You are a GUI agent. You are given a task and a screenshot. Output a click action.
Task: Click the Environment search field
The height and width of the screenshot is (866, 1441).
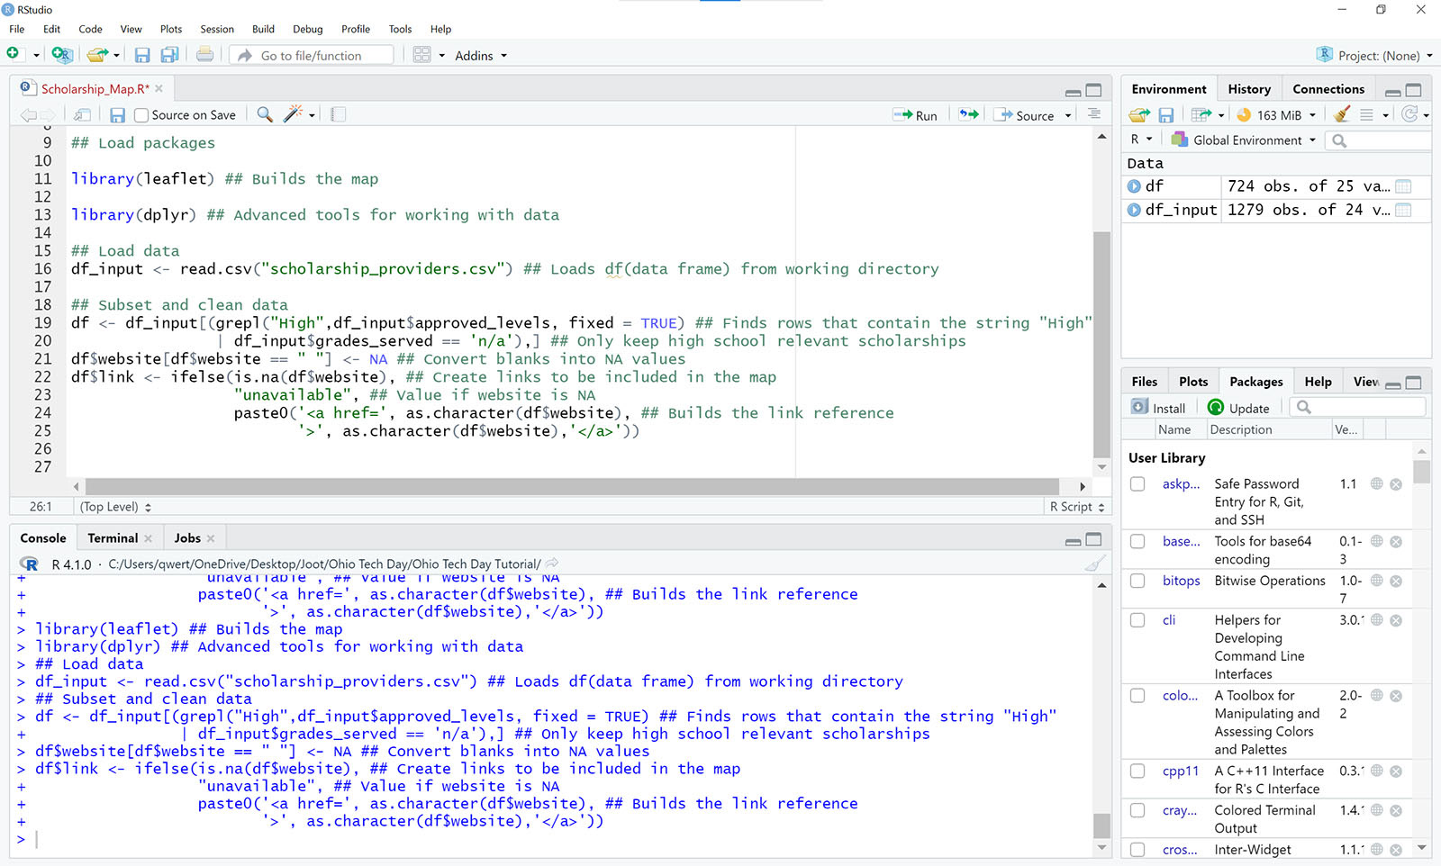(1379, 140)
